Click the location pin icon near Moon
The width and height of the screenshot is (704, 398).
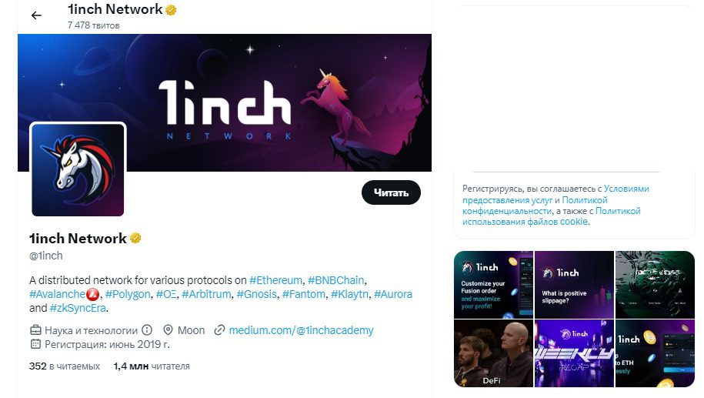click(x=168, y=330)
